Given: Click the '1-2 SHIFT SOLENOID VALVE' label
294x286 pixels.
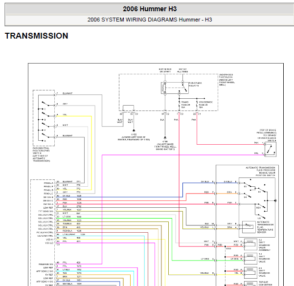Looking at the screenshot, I should click(264, 258).
